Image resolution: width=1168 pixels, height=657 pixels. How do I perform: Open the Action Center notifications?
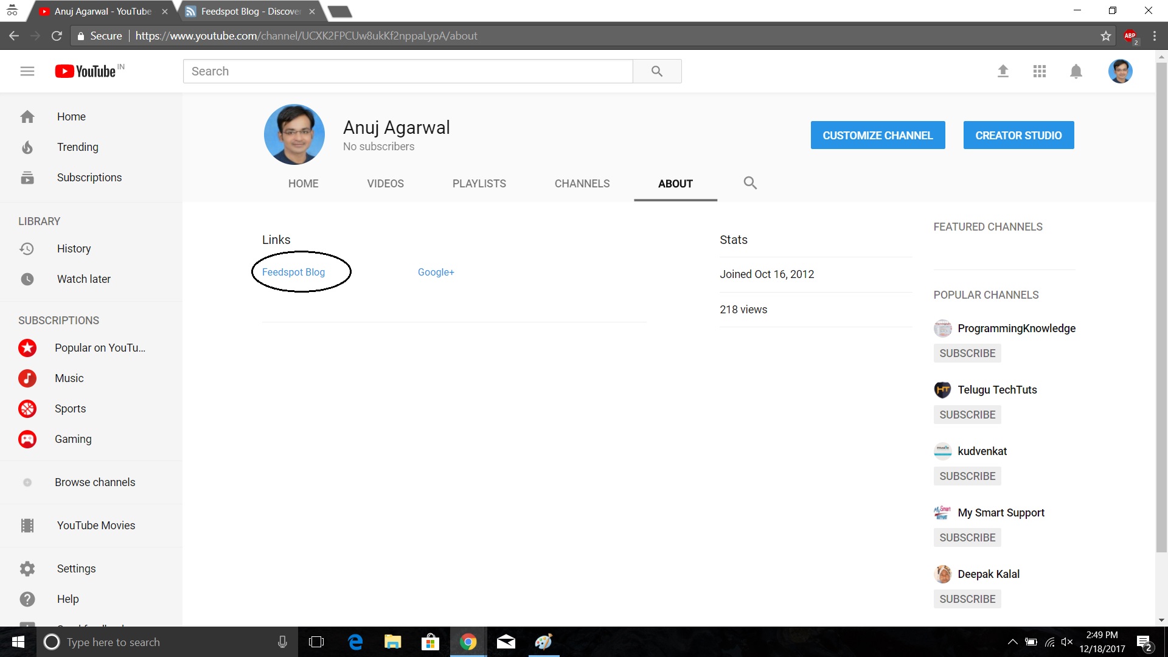[x=1144, y=642]
